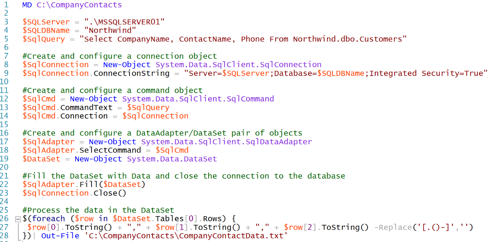Click the New-Object cmdlet on line 8

[x=127, y=65]
